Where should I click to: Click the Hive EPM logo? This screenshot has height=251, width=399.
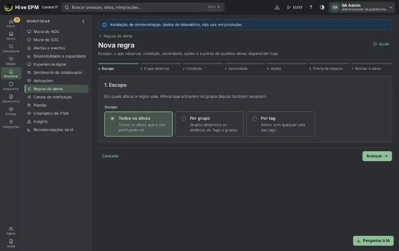pos(22,7)
